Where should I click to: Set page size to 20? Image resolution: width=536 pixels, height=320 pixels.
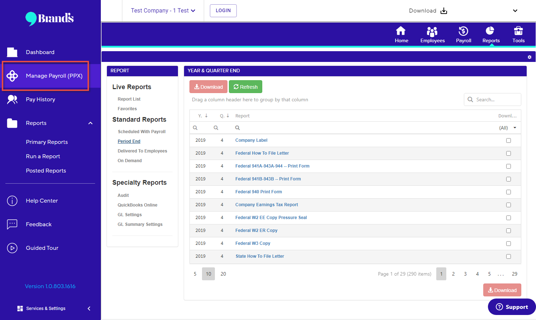coord(223,274)
